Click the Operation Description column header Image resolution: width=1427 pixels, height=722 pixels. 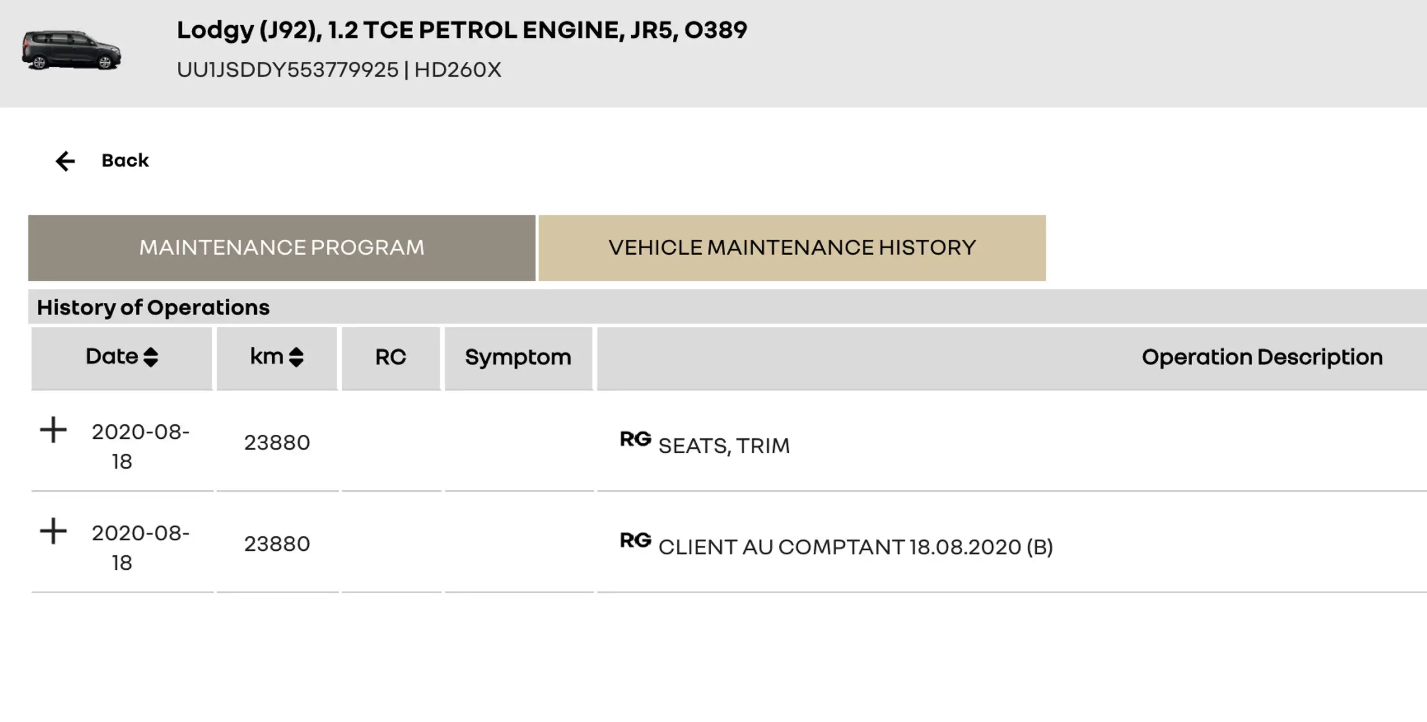click(1262, 357)
